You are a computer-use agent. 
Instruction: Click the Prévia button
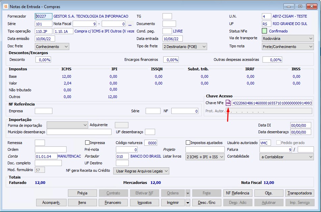tap(82, 193)
